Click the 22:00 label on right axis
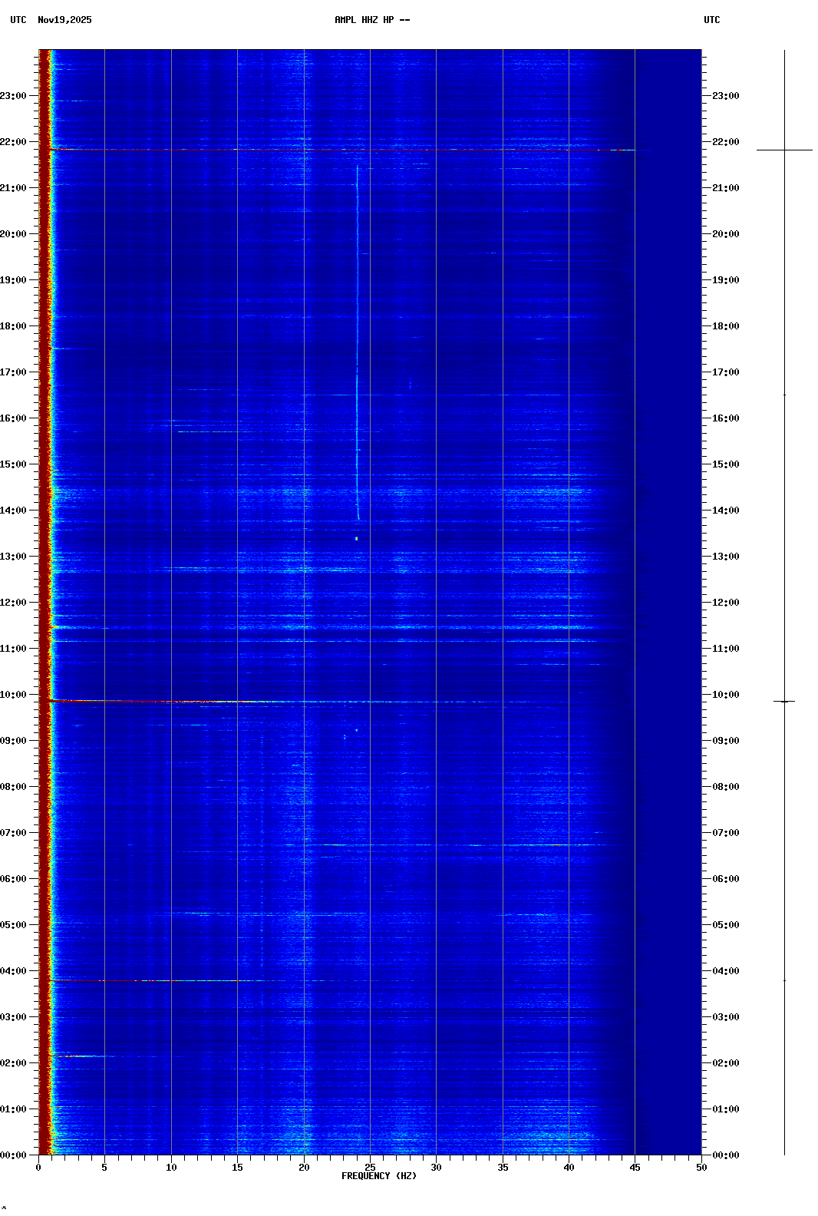The image size is (818, 1216). click(x=725, y=142)
